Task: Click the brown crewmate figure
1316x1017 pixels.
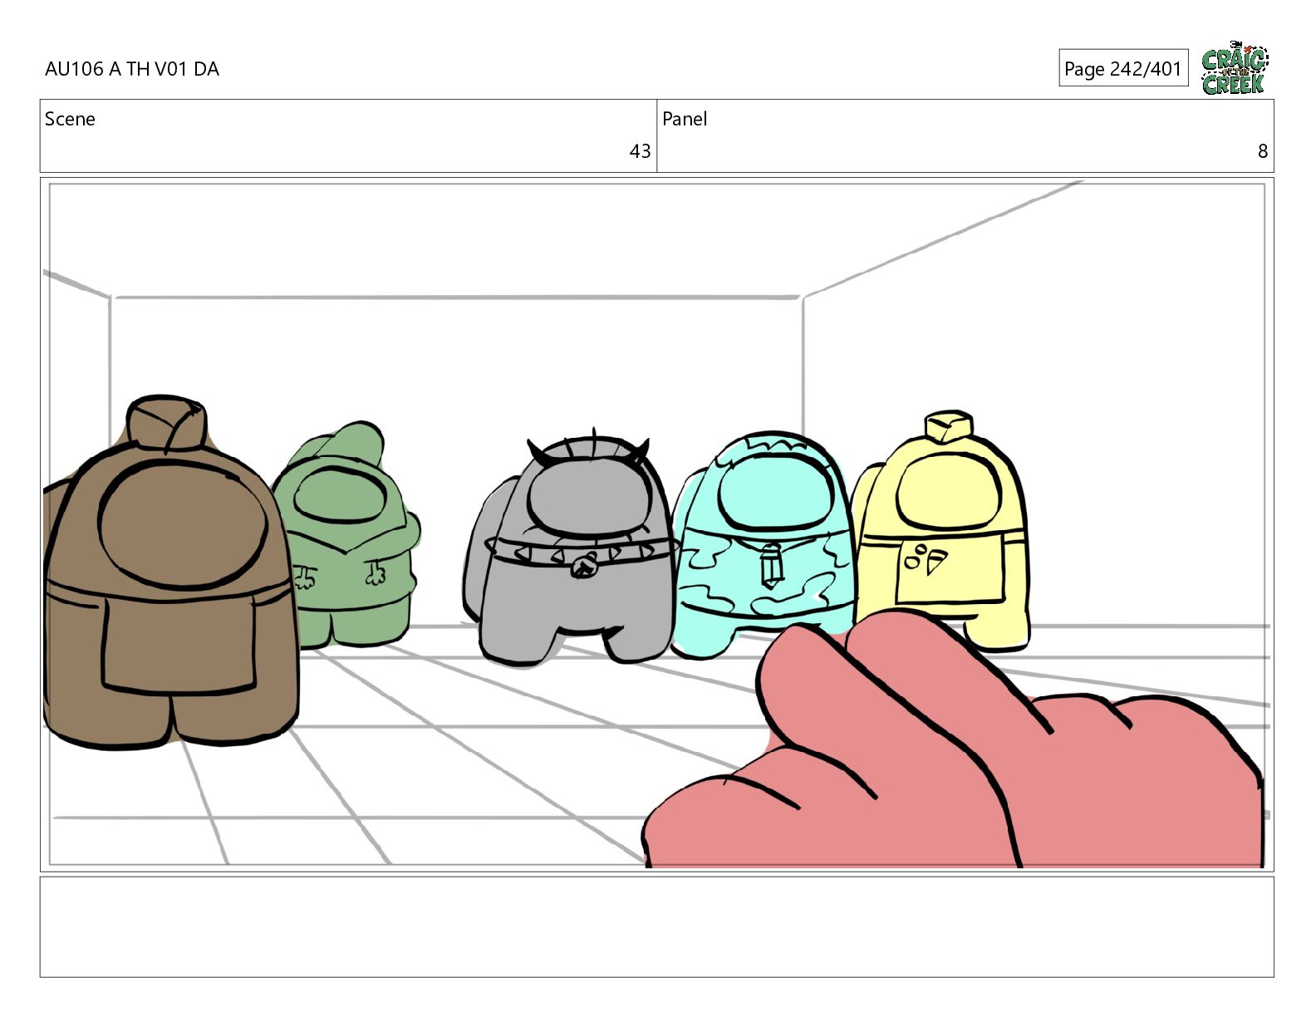Action: pos(170,573)
